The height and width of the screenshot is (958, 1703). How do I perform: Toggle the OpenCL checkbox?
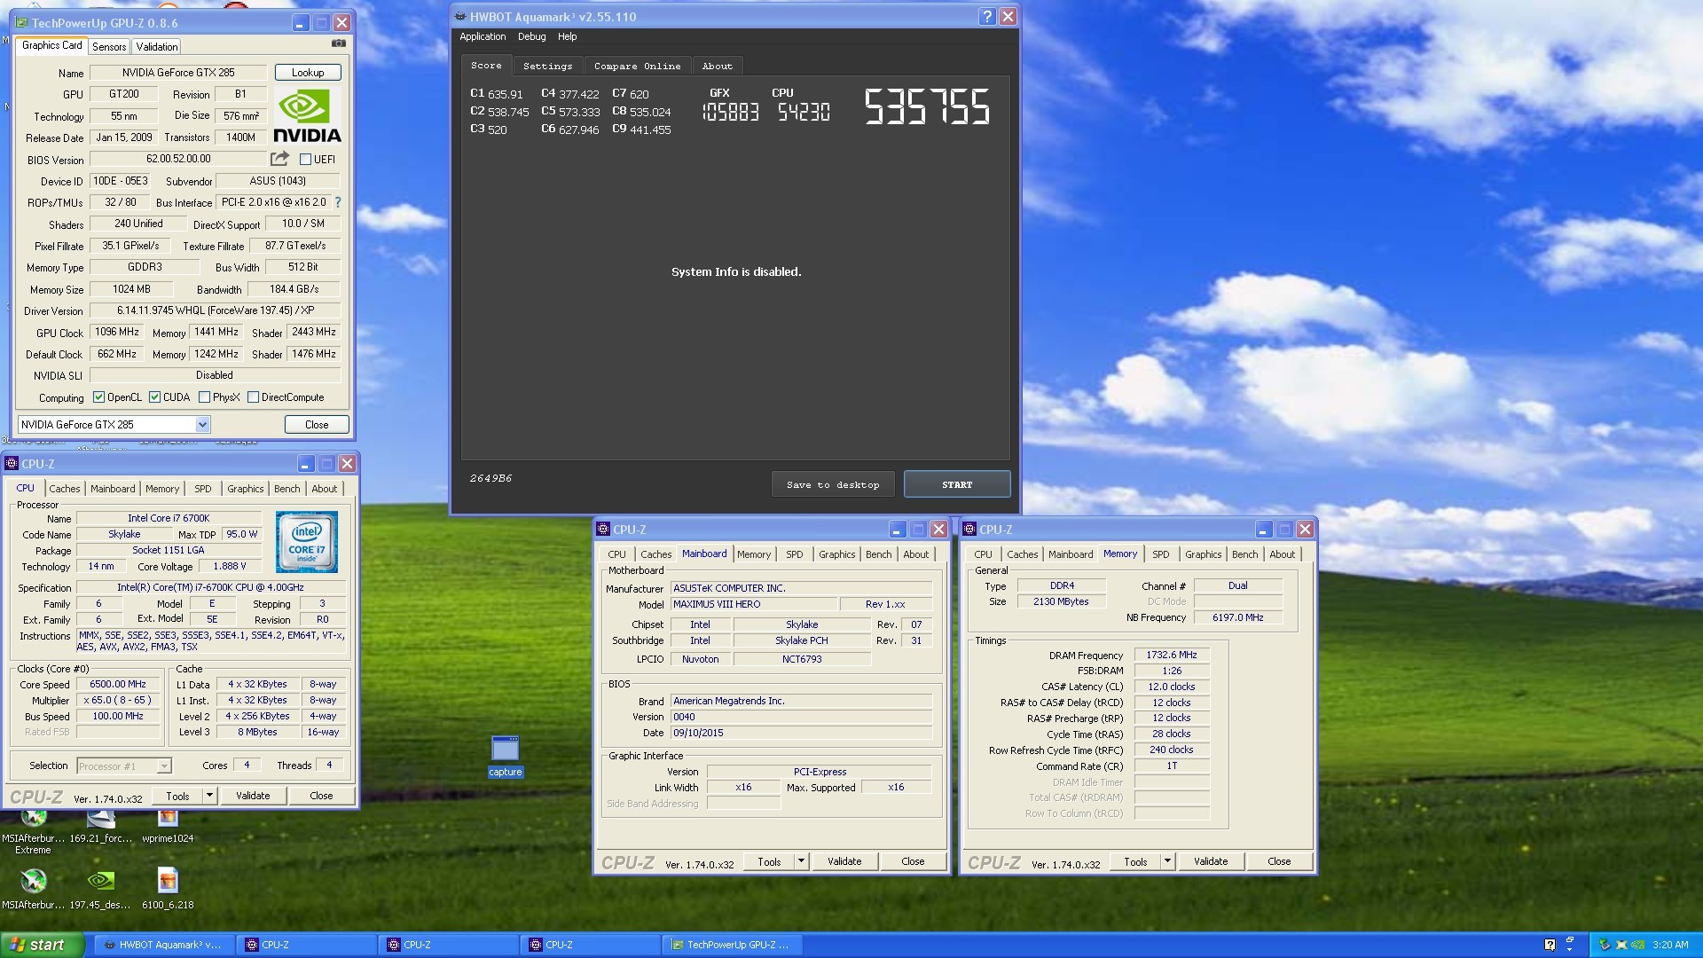point(98,397)
